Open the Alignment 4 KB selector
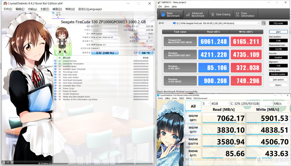Image resolution: width=291 pixels, height=166 pixels. [x=278, y=66]
